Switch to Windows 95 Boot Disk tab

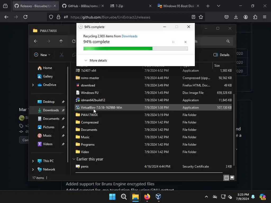click(178, 6)
